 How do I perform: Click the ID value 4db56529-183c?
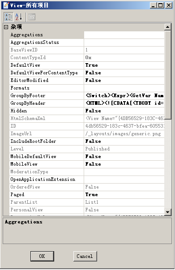tap(124, 126)
